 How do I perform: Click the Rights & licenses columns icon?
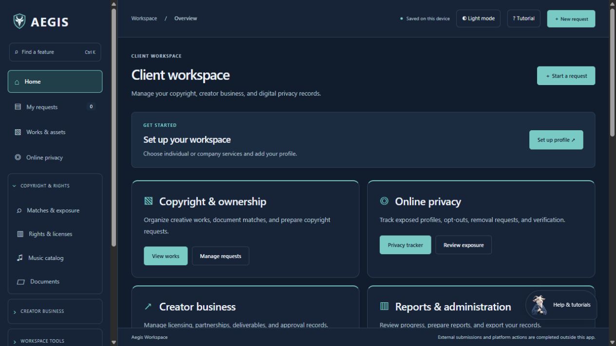point(20,234)
